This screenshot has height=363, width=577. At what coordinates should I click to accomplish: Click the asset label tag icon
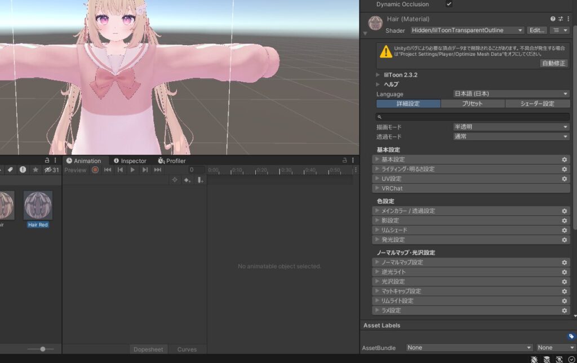pos(571,337)
